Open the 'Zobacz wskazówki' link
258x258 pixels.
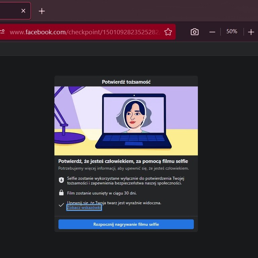(x=84, y=208)
